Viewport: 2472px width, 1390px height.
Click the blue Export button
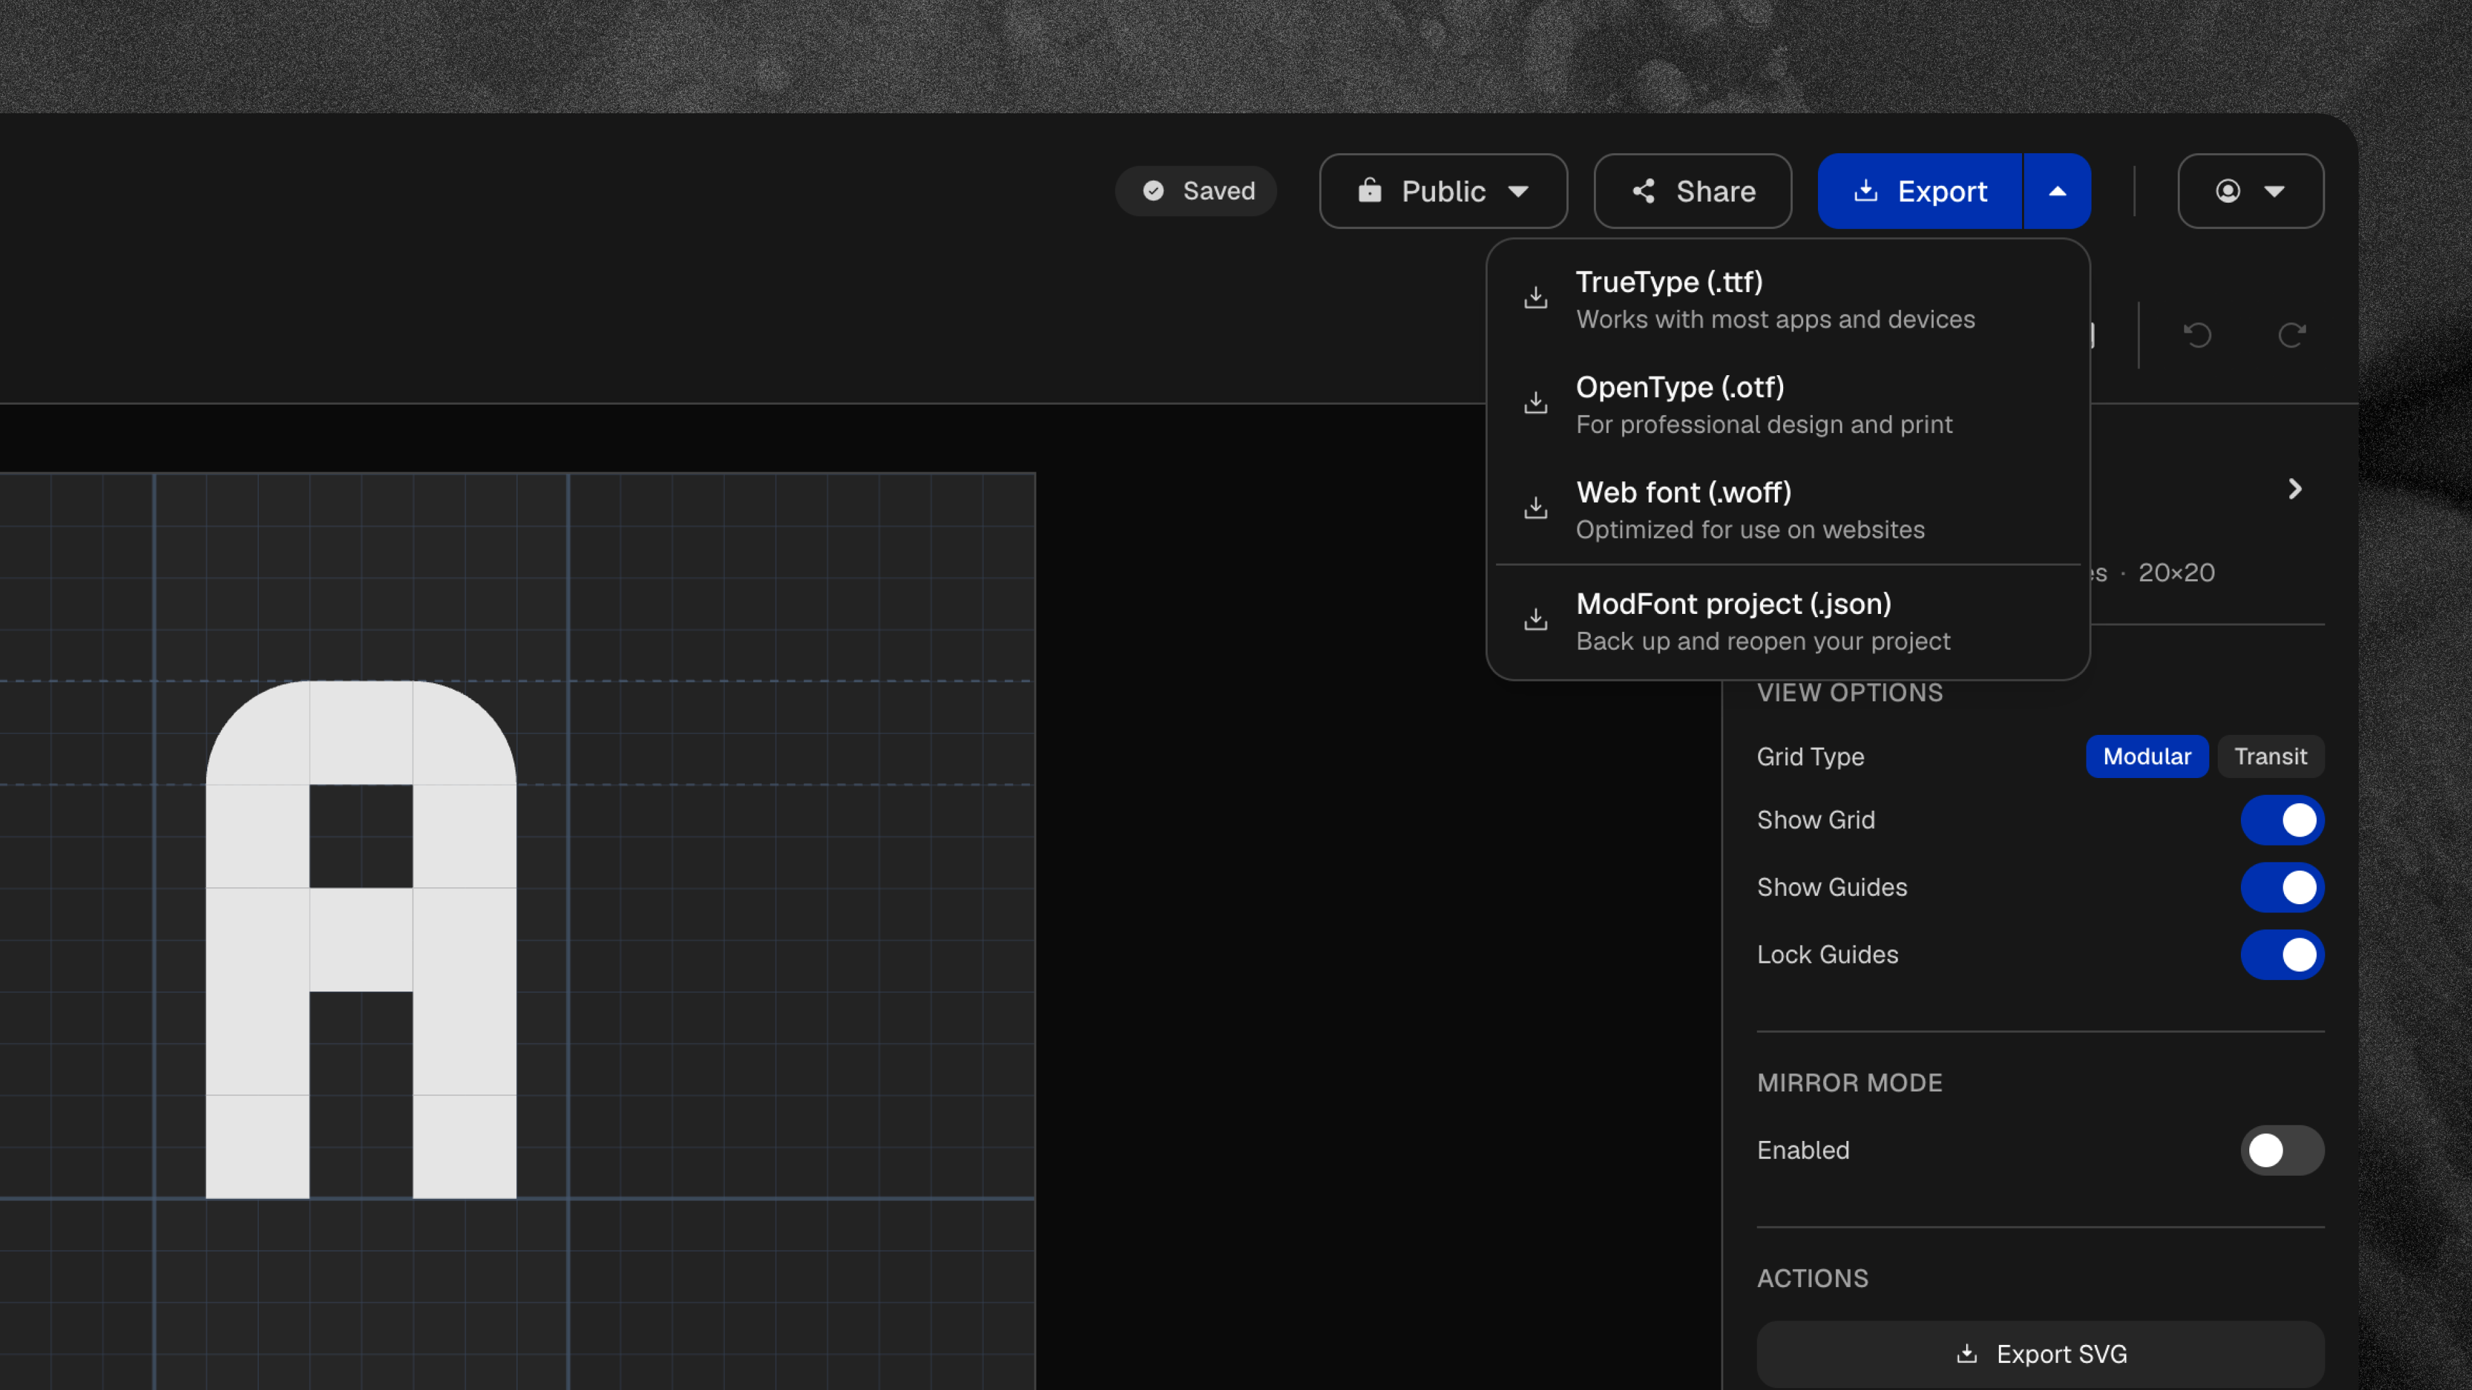pos(1920,191)
